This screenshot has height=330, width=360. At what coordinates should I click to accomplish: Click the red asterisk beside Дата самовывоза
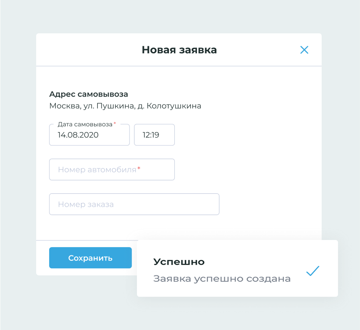(115, 124)
